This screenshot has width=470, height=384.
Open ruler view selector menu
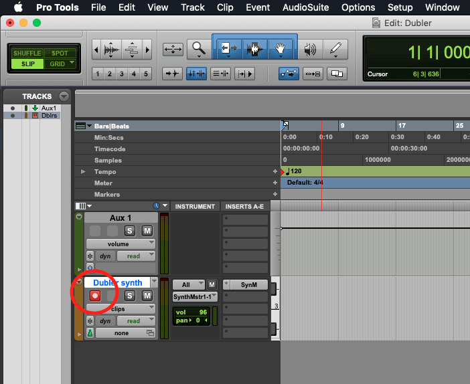[84, 126]
